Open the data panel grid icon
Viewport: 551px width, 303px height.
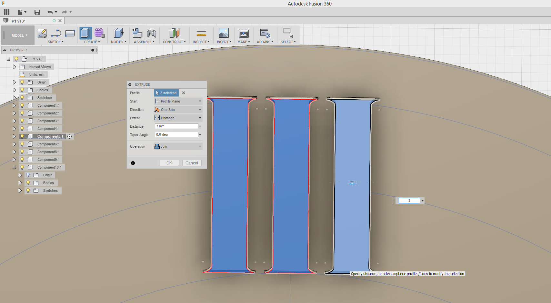[x=6, y=12]
